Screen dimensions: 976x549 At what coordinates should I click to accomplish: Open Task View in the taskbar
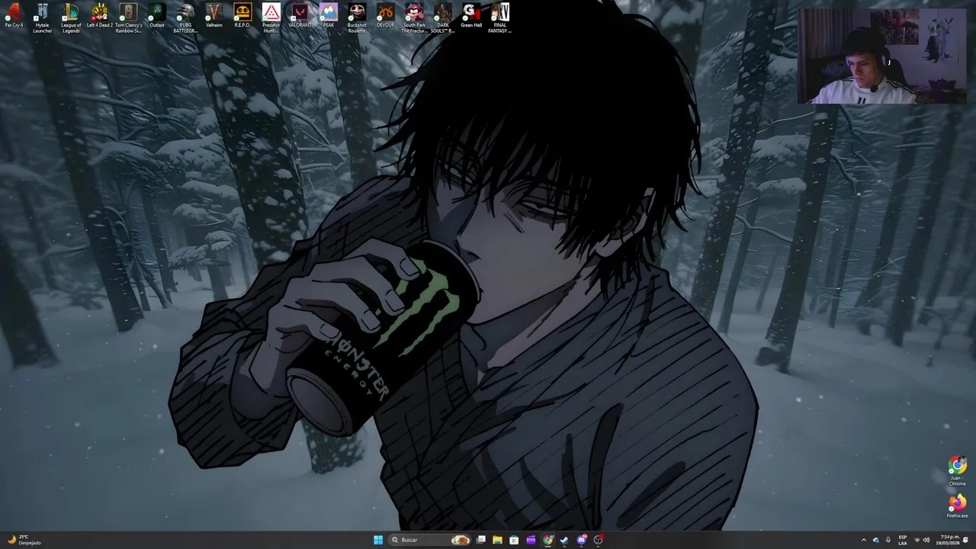(481, 540)
